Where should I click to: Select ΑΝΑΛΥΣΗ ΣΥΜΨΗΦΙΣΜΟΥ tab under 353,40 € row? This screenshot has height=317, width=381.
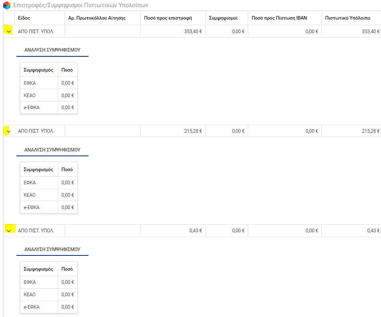coord(52,50)
